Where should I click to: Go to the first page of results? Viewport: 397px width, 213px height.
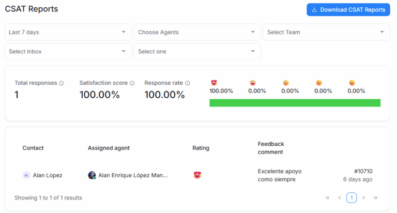pyautogui.click(x=328, y=197)
